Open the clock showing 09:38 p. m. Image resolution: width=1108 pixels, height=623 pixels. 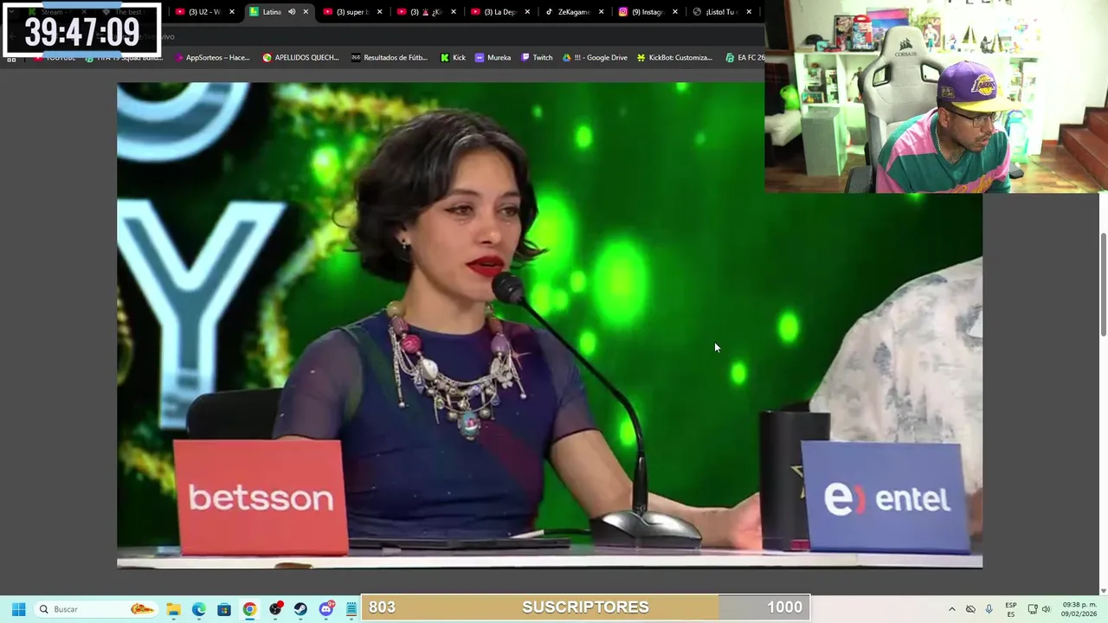coord(1079,609)
